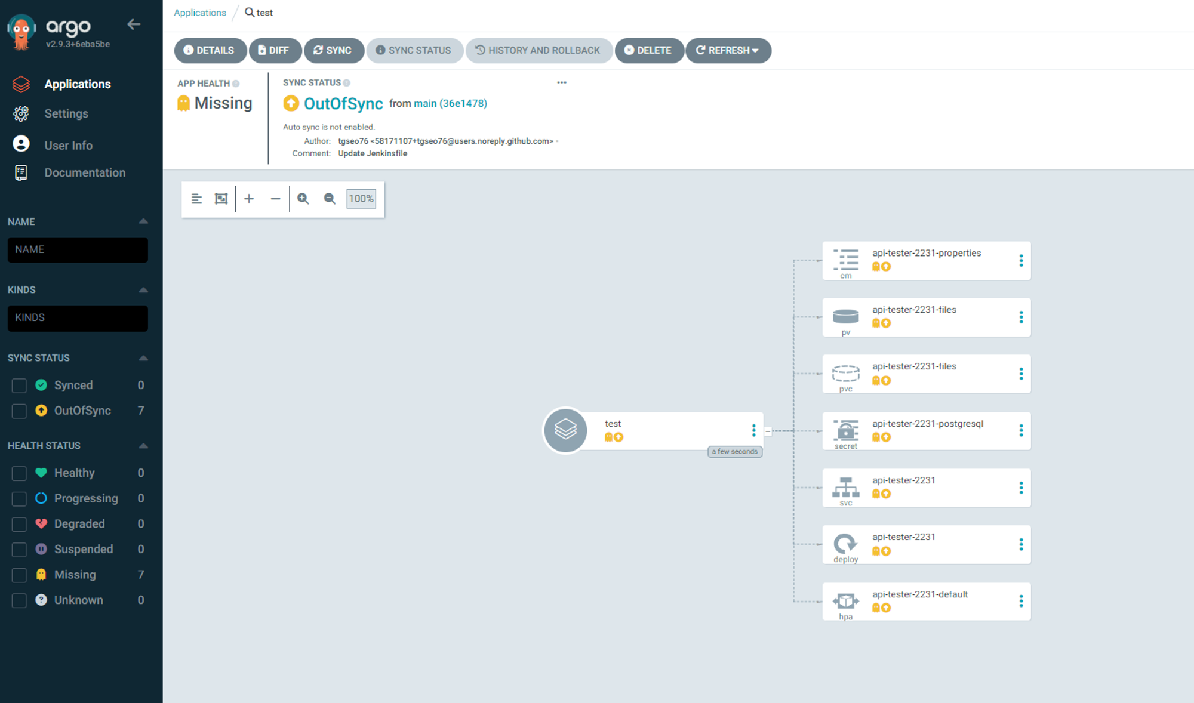Go to User Info page
The image size is (1194, 703).
coord(68,145)
